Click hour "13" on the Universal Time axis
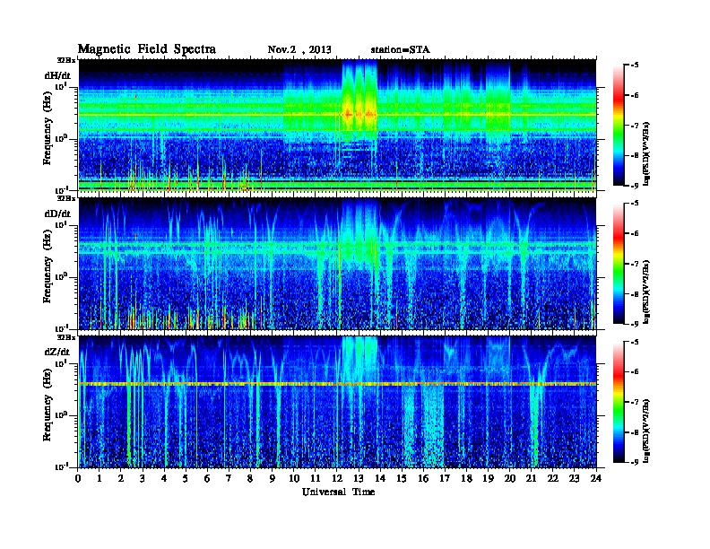 coord(359,478)
